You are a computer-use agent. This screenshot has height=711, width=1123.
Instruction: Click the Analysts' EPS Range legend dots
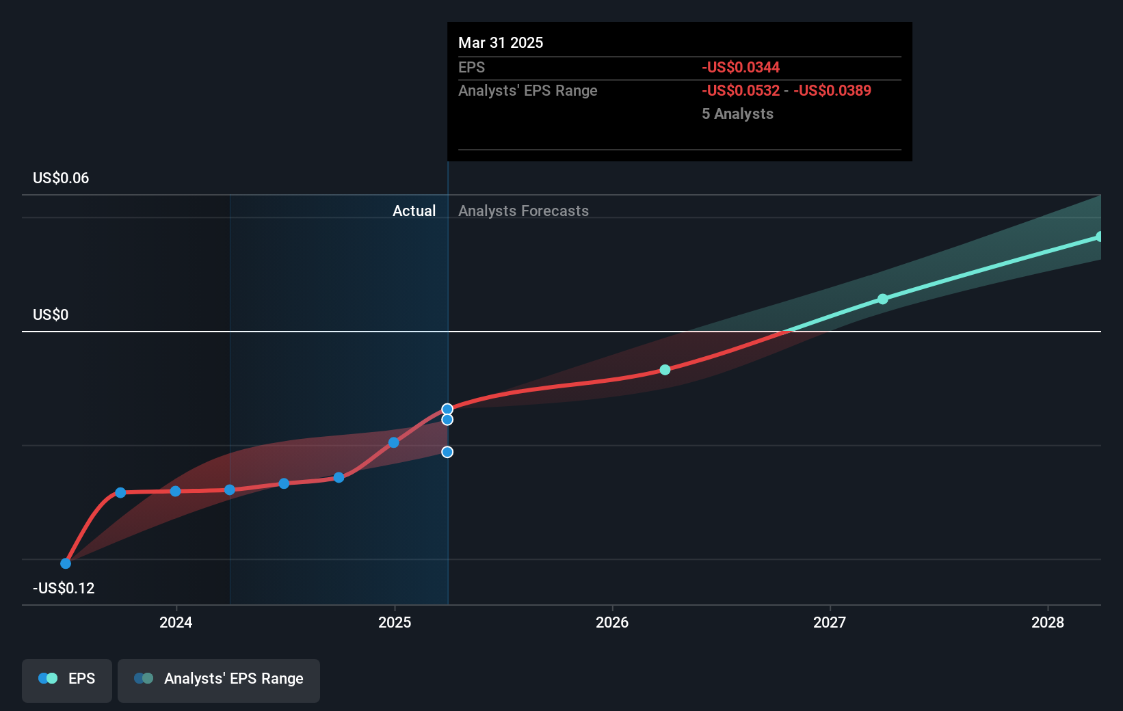pos(144,678)
